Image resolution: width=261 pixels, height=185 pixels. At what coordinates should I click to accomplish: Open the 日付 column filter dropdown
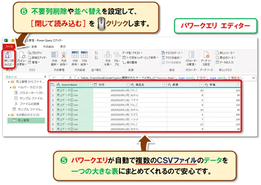click(x=128, y=85)
